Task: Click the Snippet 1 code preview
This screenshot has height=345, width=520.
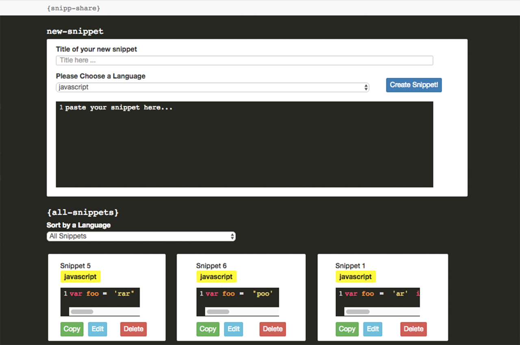Action: tap(378, 302)
